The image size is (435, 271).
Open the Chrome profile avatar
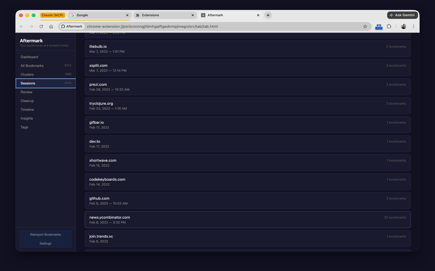pyautogui.click(x=403, y=26)
